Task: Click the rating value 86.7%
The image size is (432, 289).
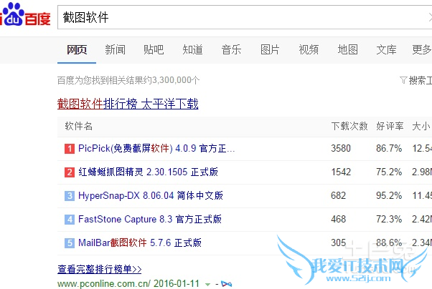Action: coord(389,148)
